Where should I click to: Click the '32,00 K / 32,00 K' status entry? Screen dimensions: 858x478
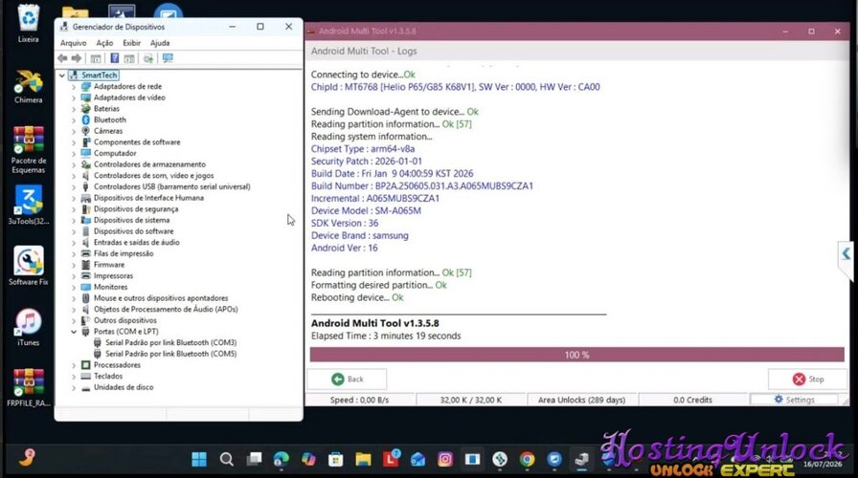(470, 400)
